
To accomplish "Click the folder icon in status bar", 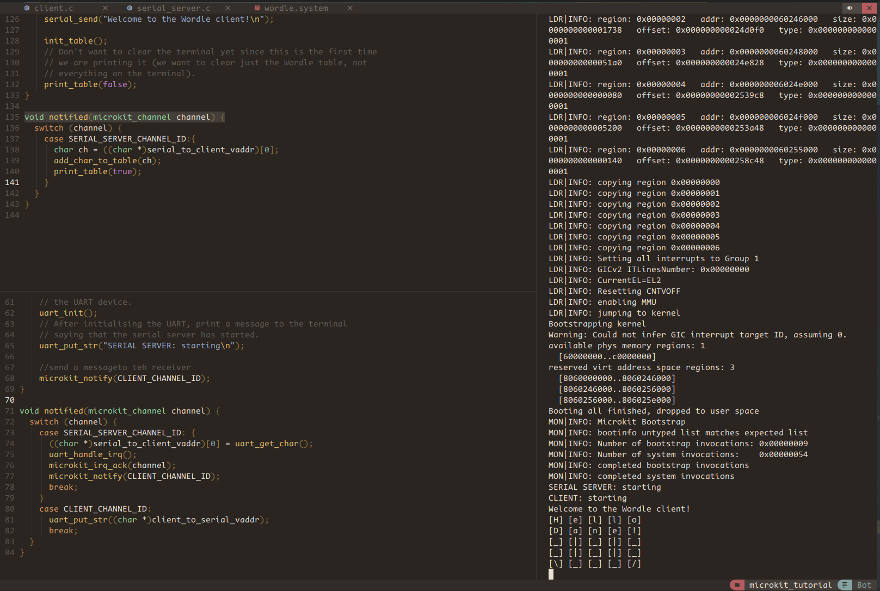I will coord(737,585).
